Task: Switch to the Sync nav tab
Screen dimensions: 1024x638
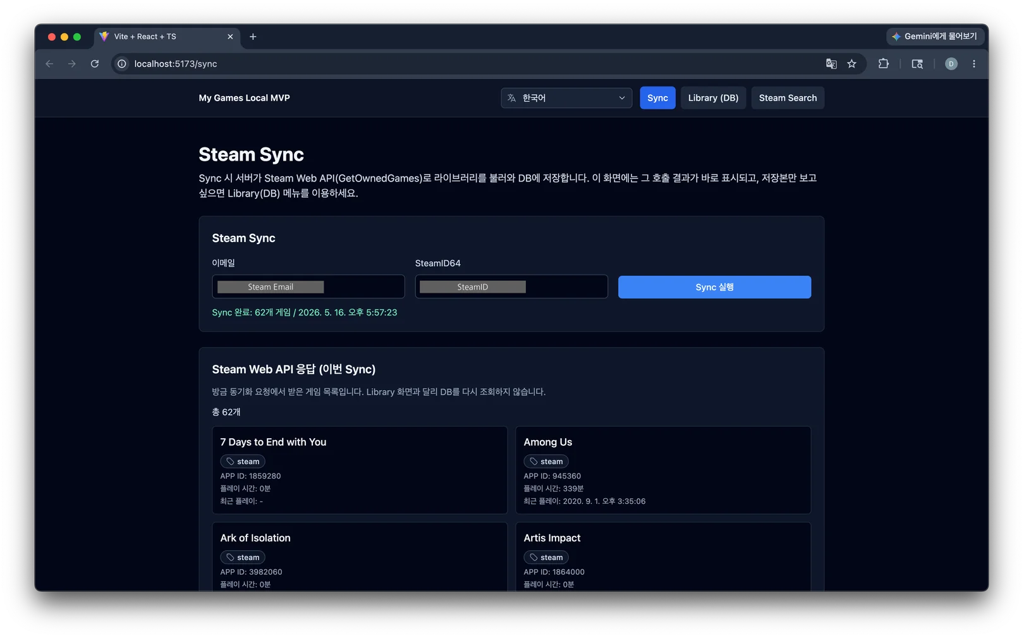Action: pyautogui.click(x=657, y=98)
